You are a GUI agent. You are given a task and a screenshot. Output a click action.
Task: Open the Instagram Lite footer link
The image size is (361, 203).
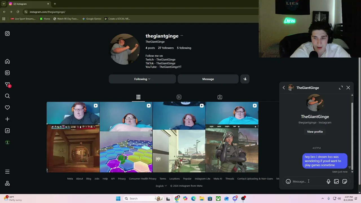pos(202,179)
